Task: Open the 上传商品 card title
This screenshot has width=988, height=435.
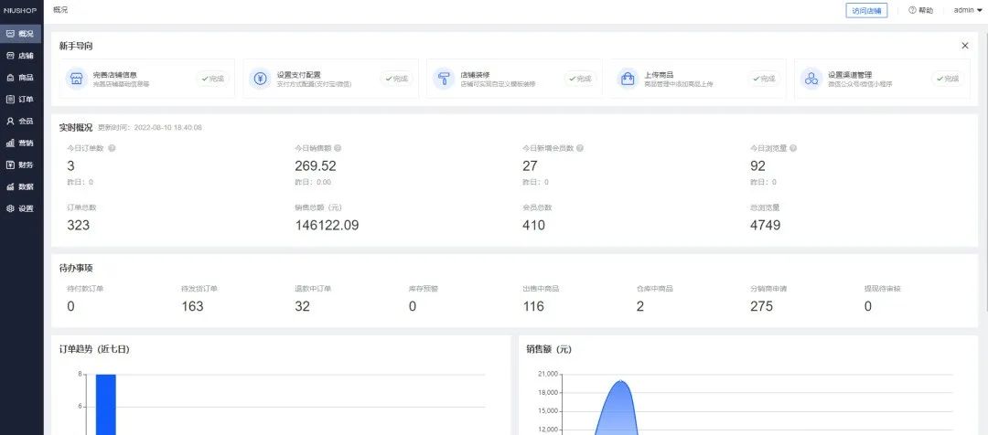Action: click(659, 74)
